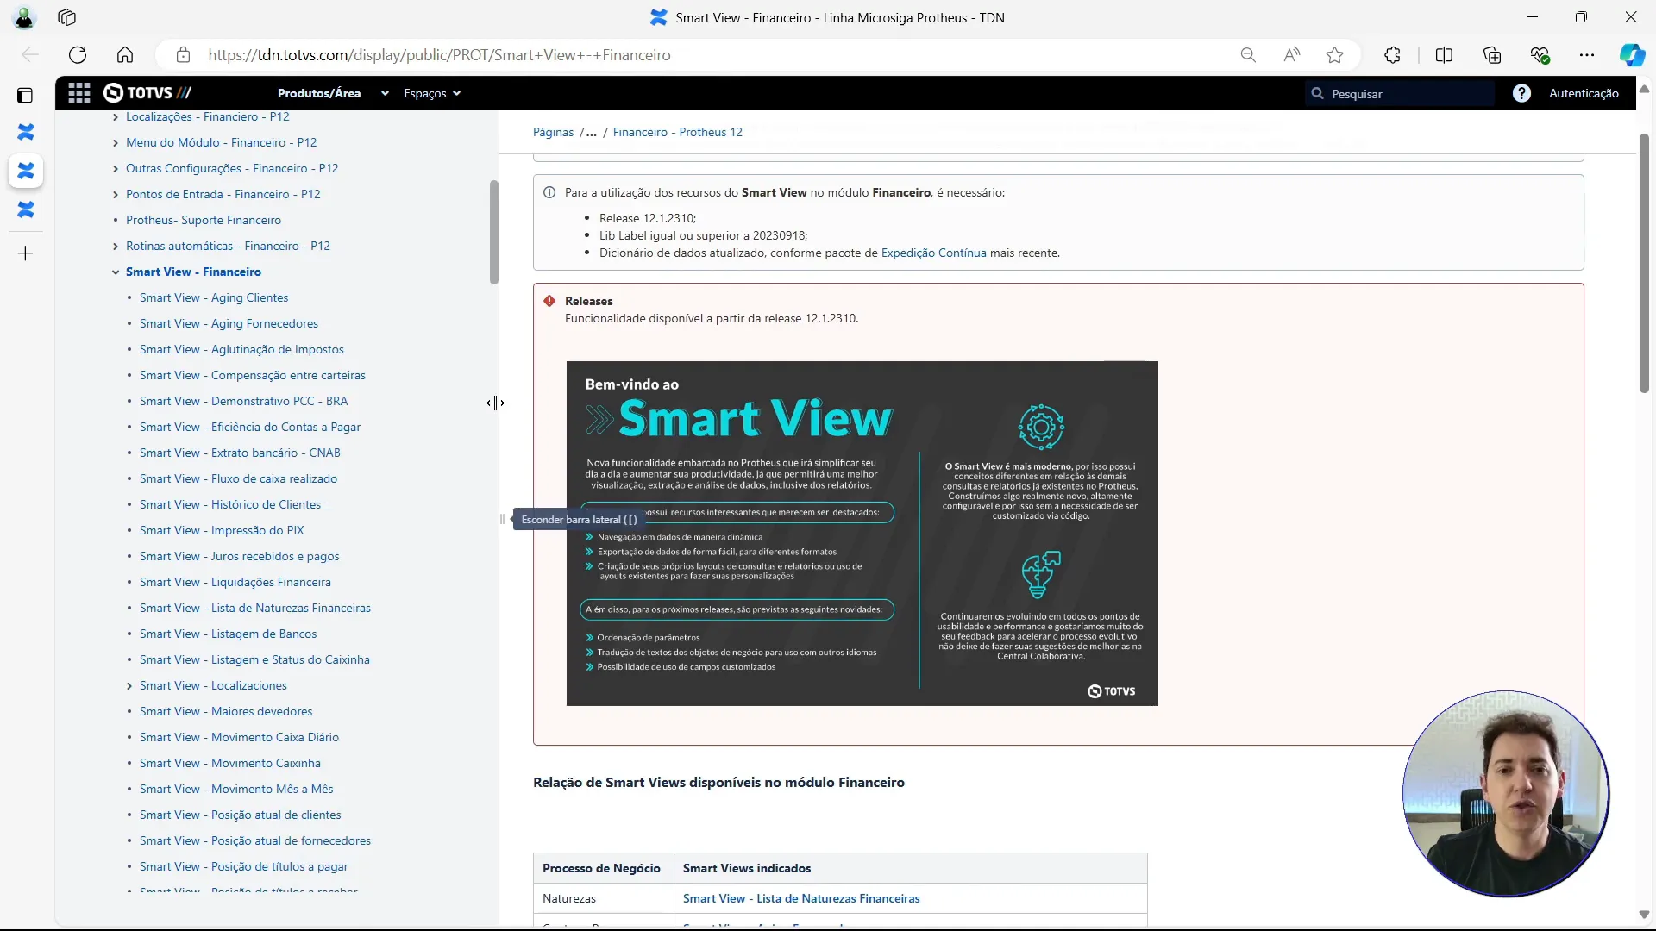Open Financeiro - Protheus 12 breadcrumb

pos(677,132)
